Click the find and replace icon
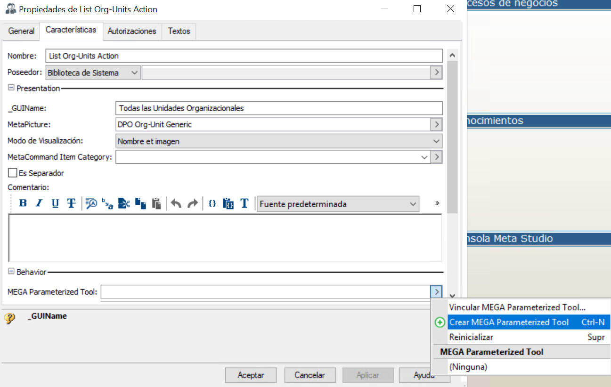The height and width of the screenshot is (387, 611). click(107, 203)
